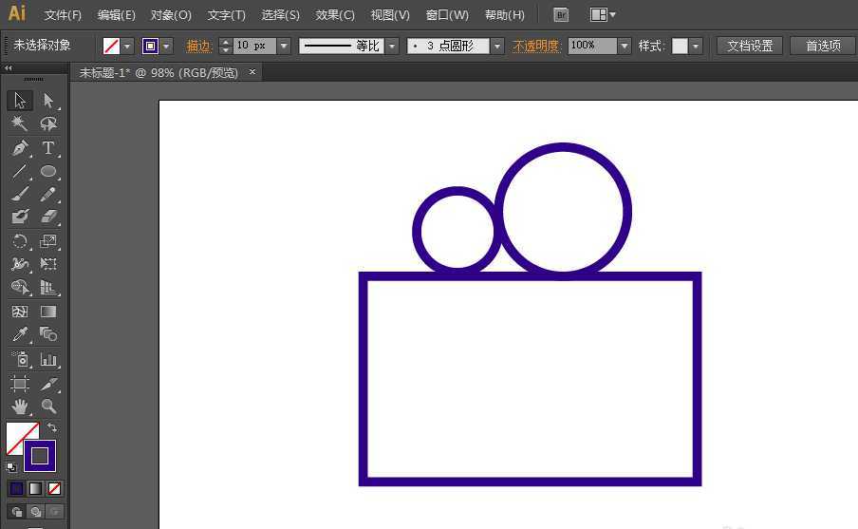Expand the 3 点圆形 brush dropdown

pos(496,46)
